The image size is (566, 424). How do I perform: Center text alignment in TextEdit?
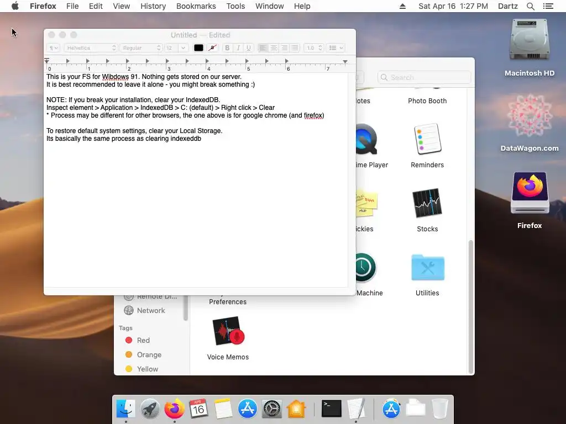coord(274,47)
